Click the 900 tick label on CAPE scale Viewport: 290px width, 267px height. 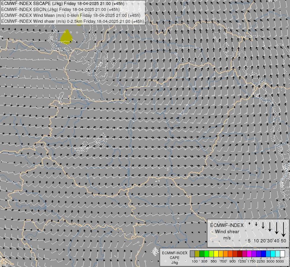[233, 261]
